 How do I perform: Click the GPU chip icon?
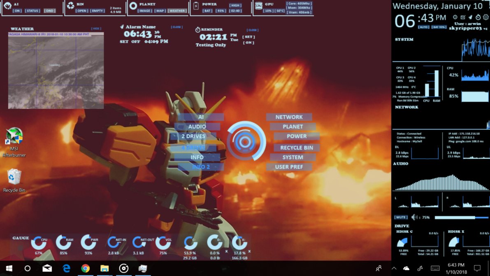point(258,5)
